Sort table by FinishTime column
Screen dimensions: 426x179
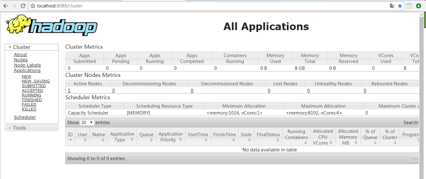tap(224, 137)
